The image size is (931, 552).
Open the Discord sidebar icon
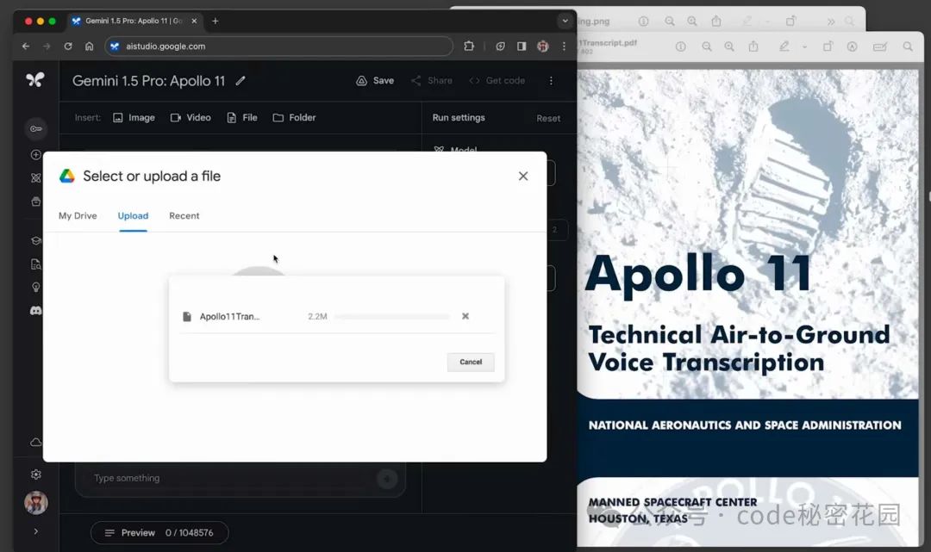(x=35, y=311)
